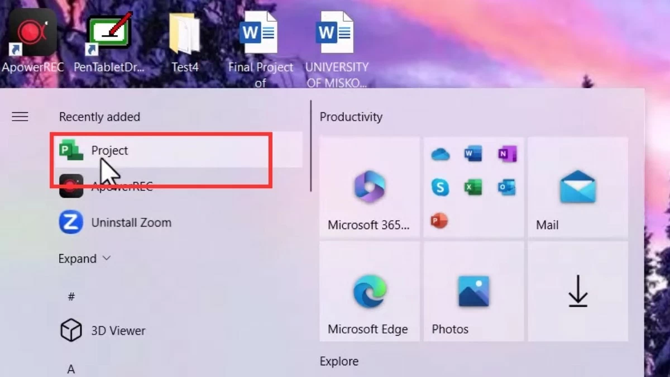Launch Microsoft Edge from the tile

pyautogui.click(x=368, y=292)
